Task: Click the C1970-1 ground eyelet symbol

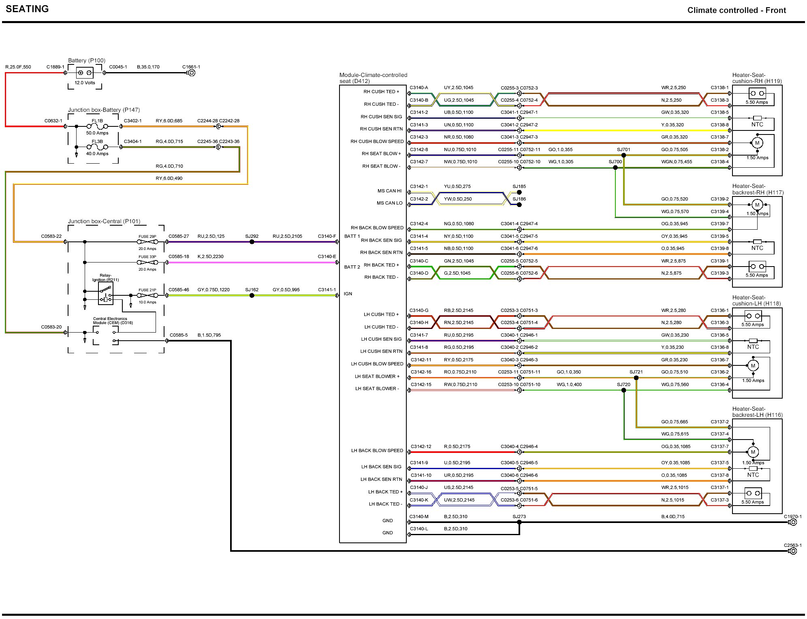Action: (793, 522)
